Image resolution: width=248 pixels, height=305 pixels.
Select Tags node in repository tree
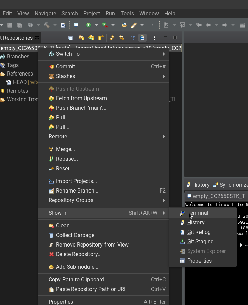13,65
